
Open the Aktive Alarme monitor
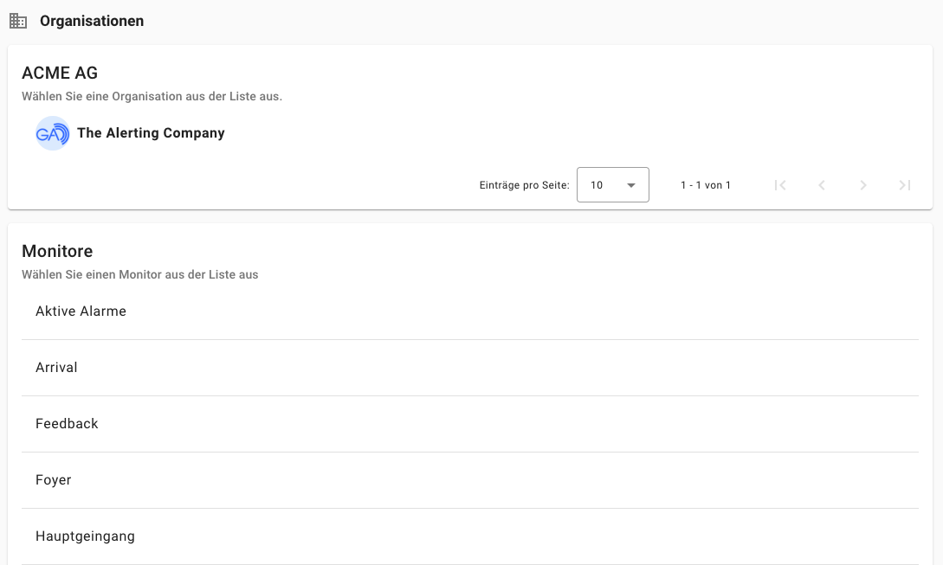pyautogui.click(x=81, y=311)
